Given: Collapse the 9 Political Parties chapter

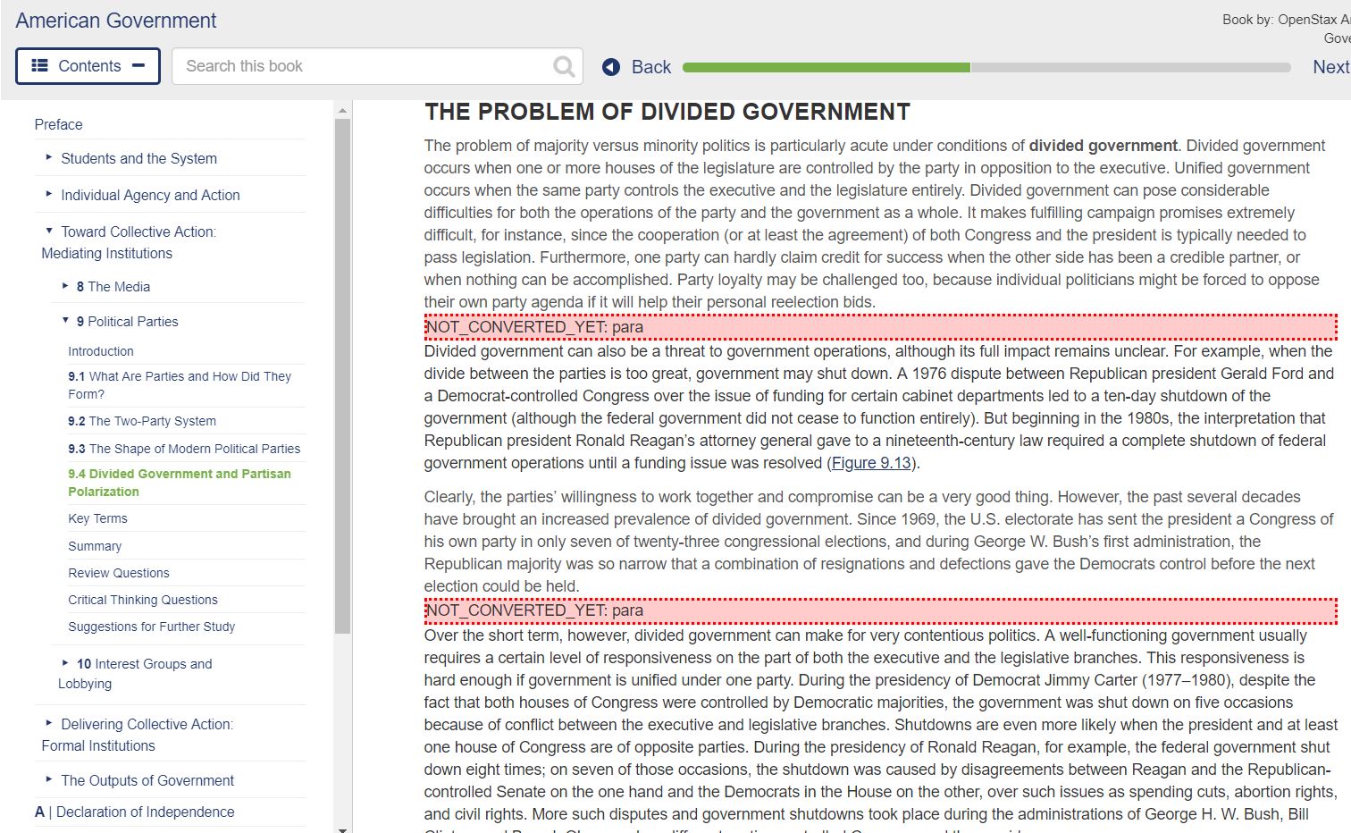Looking at the screenshot, I should click(x=64, y=318).
